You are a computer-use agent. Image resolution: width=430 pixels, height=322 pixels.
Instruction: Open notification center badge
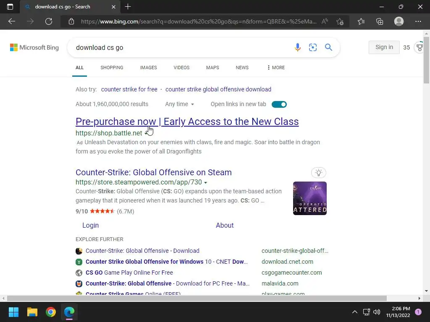pos(418,312)
